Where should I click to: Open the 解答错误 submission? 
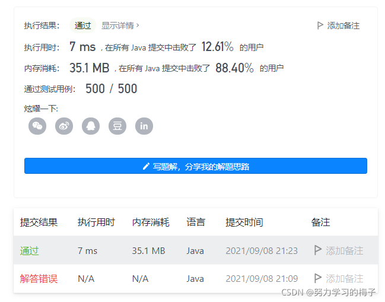[39, 279]
